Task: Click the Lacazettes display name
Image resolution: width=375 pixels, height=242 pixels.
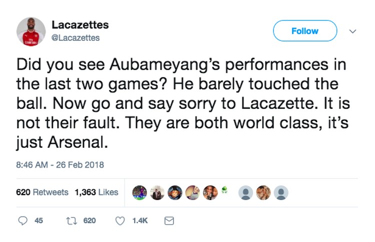Action: [80, 25]
